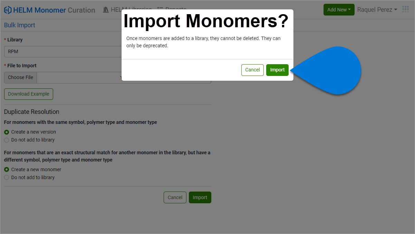Click the HELM Monomer Curation title
415x234 pixels.
tap(54, 10)
